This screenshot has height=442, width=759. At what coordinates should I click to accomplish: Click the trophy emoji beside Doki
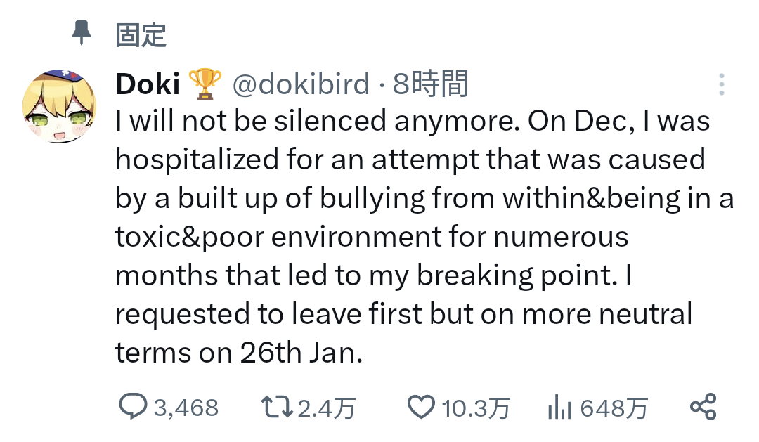coord(205,84)
